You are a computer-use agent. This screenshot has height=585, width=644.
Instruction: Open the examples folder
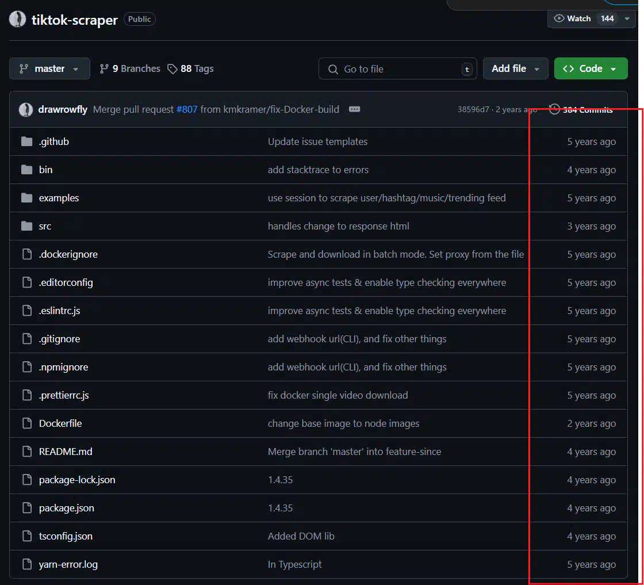59,198
